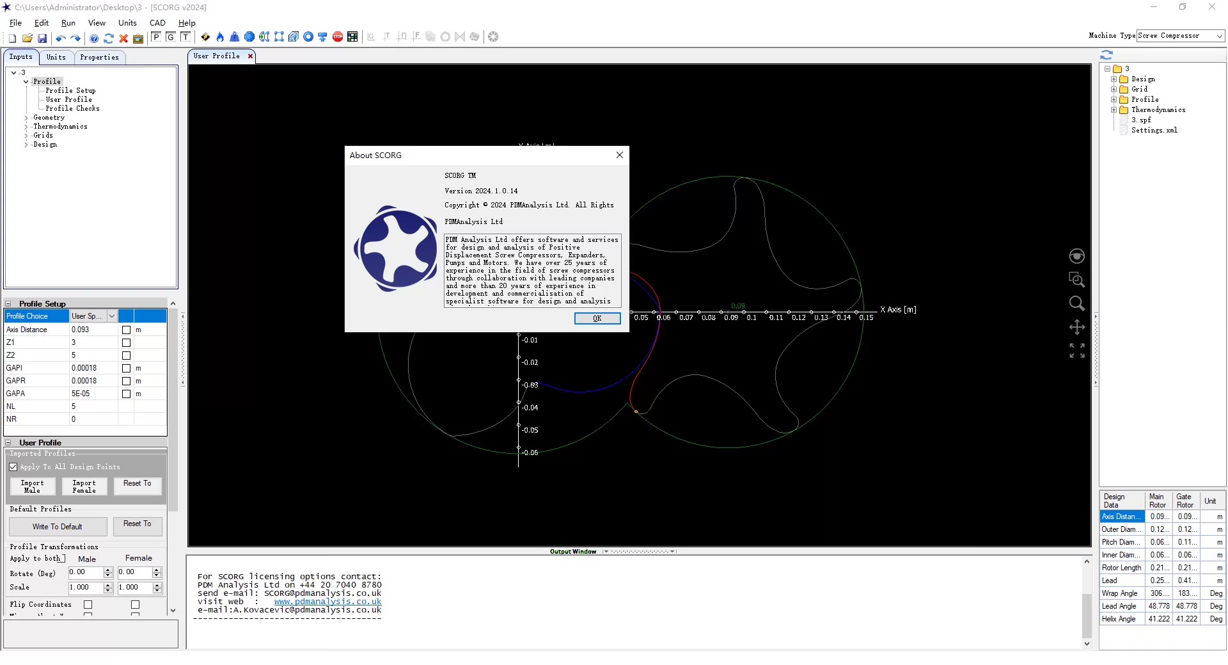Tick the Z2 row checkbox
The image size is (1228, 665).
point(126,356)
